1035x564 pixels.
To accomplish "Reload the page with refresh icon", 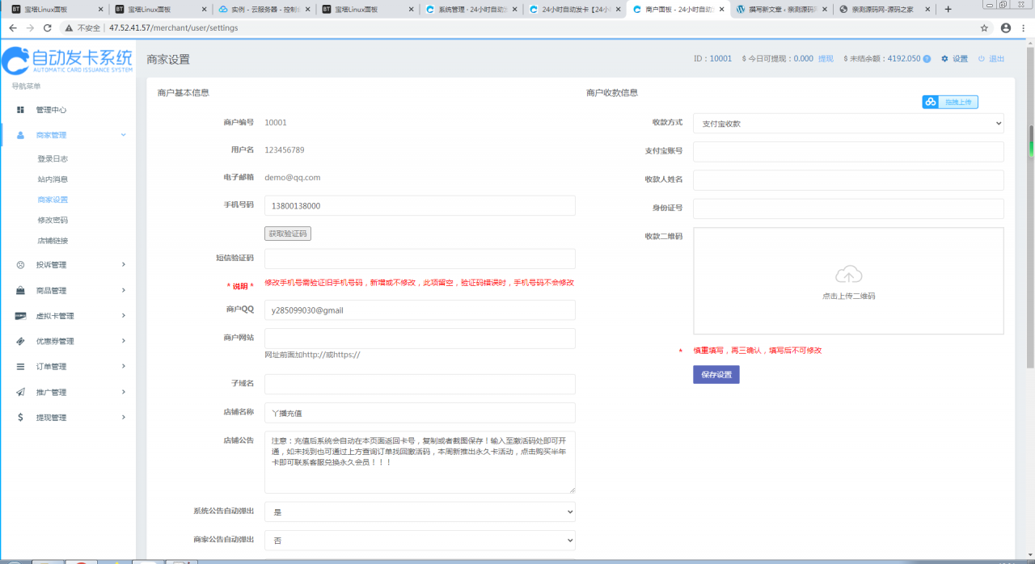I will (x=48, y=27).
